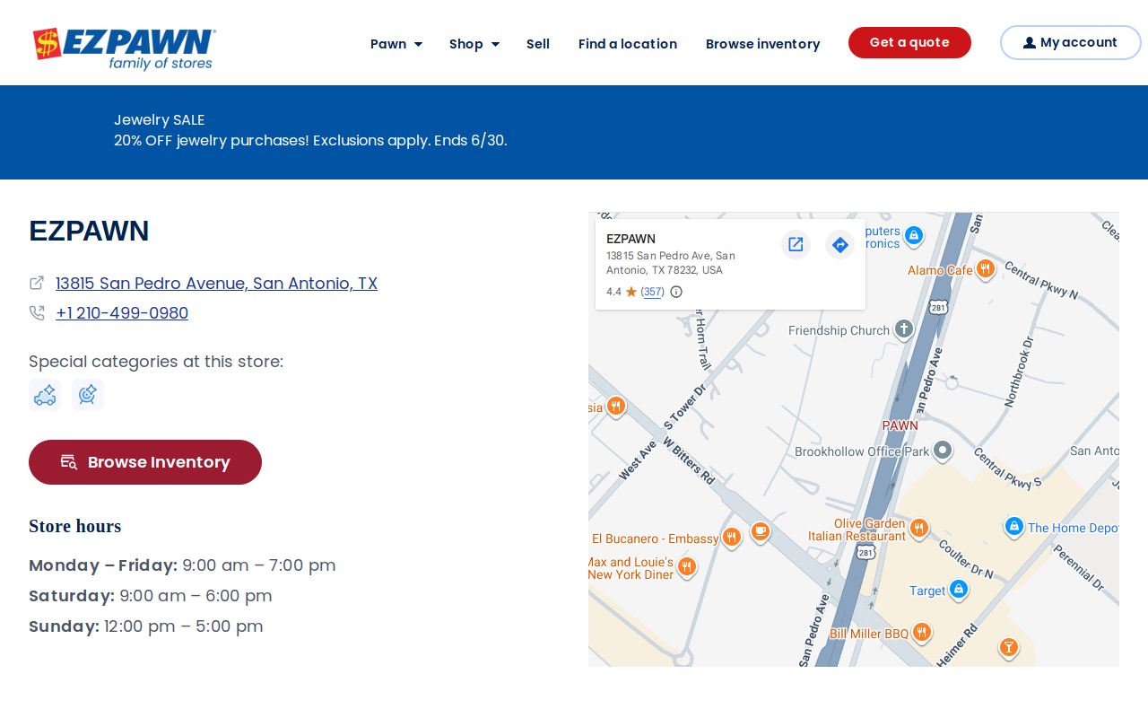Click the Olive Garden restaurant pin

point(918,528)
